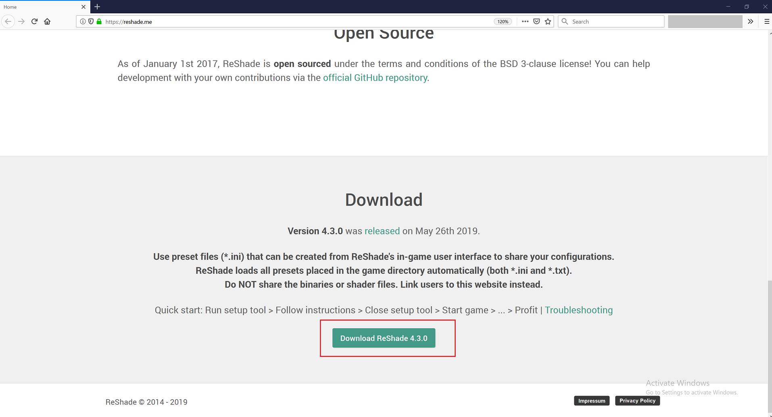Open a new tab
This screenshot has height=417, width=772.
97,7
